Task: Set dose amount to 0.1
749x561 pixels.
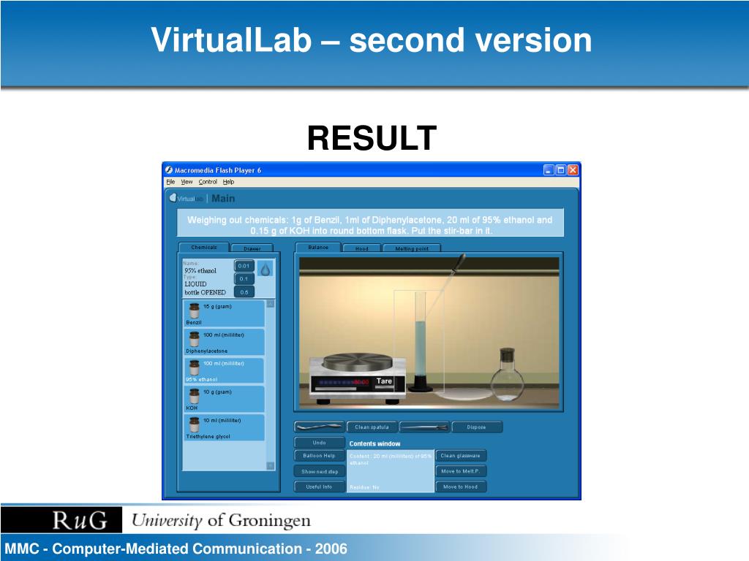Action: tap(244, 278)
